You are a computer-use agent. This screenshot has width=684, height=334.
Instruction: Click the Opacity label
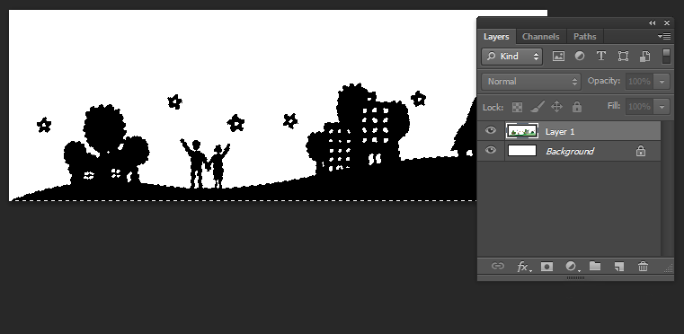604,81
